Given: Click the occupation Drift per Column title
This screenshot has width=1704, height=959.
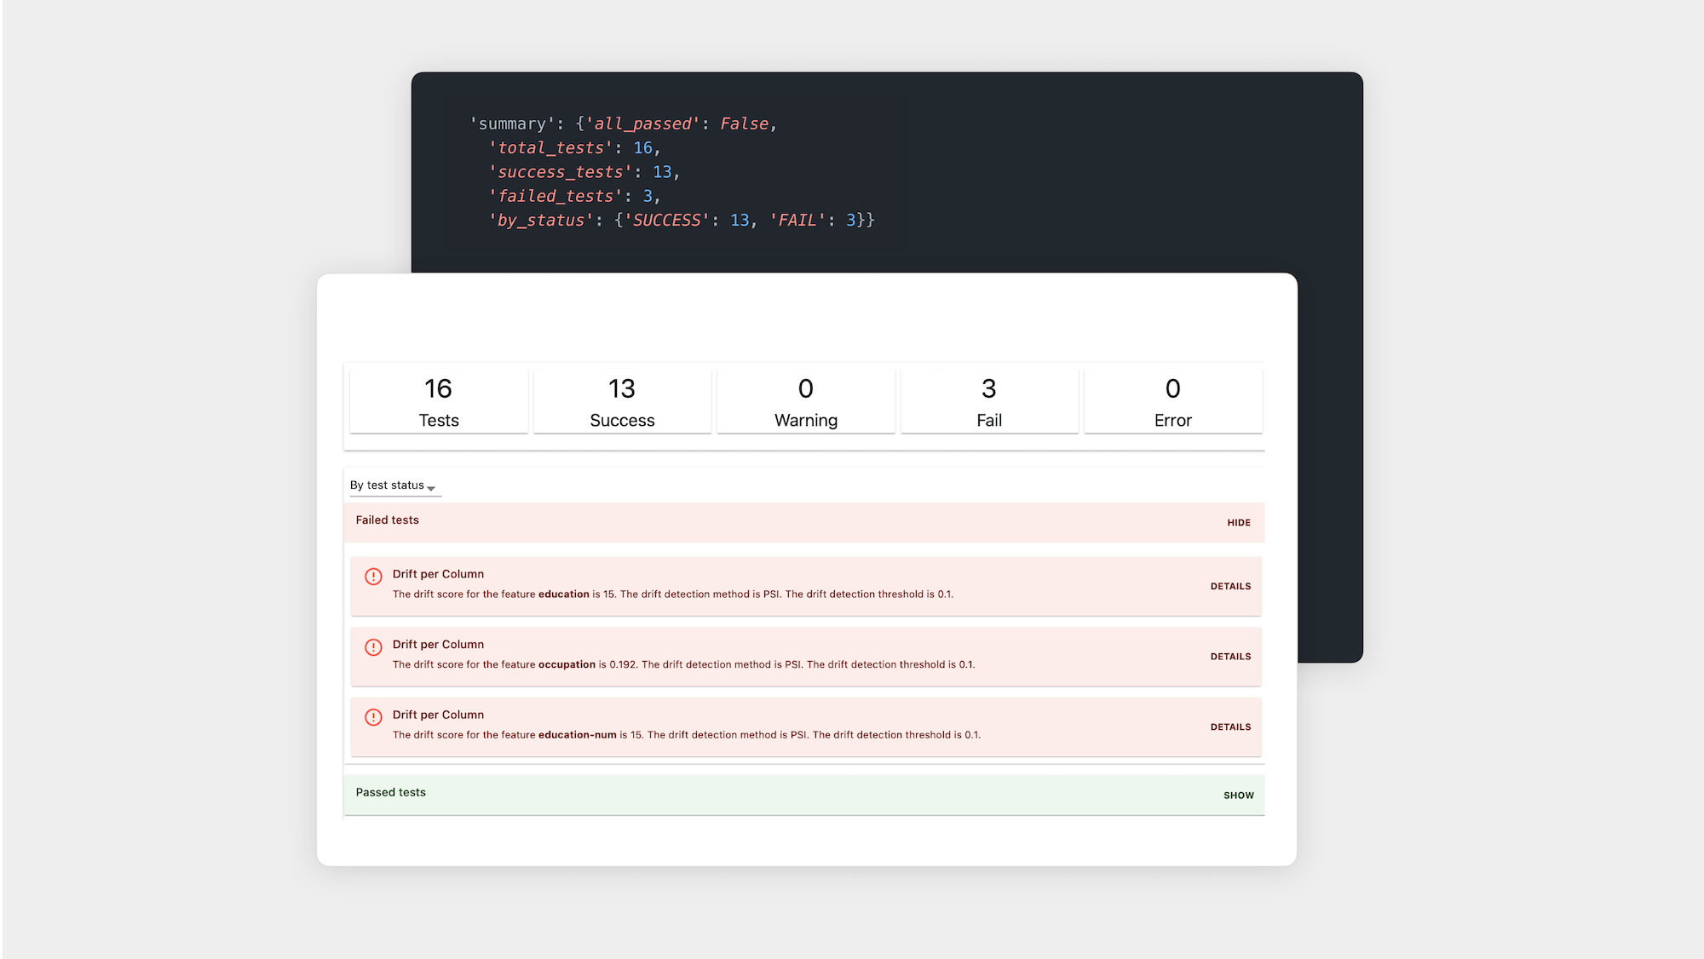Looking at the screenshot, I should tap(438, 645).
